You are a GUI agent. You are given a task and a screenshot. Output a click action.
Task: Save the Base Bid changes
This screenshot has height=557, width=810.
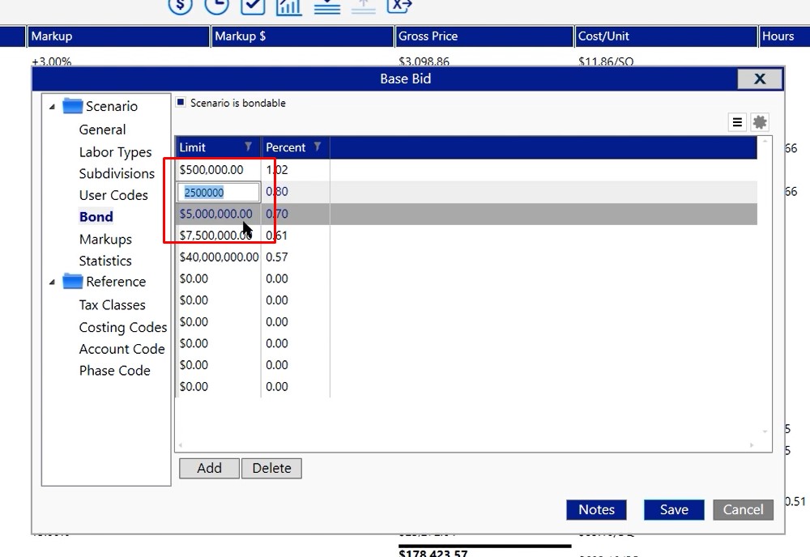673,509
